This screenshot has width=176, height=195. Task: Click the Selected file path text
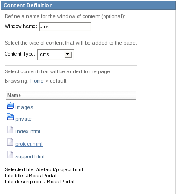tap(44, 169)
